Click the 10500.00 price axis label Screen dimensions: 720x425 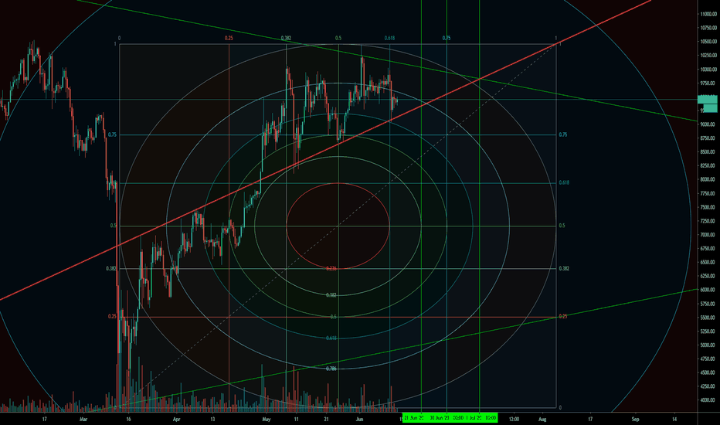(708, 42)
